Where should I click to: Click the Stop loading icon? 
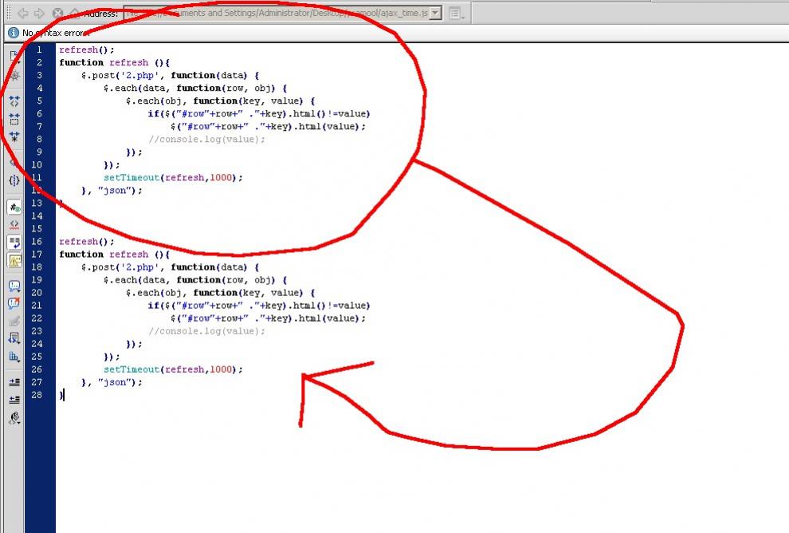pyautogui.click(x=57, y=13)
